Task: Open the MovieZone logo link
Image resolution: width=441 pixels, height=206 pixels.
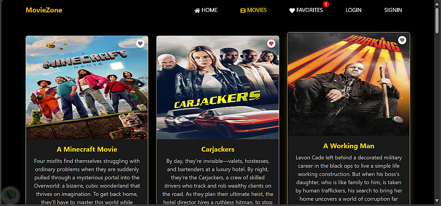Action: 44,10
